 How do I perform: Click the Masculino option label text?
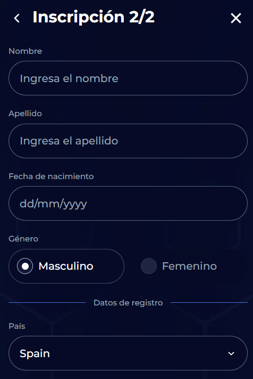66,266
